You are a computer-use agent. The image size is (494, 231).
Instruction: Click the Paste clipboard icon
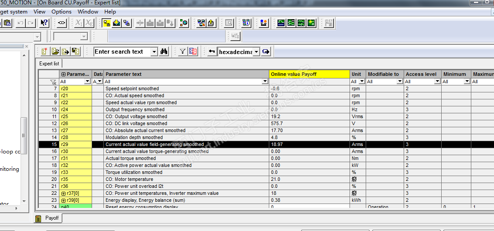point(7,23)
